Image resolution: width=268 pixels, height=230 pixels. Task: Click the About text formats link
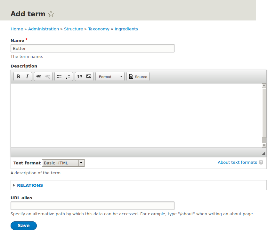click(x=237, y=163)
